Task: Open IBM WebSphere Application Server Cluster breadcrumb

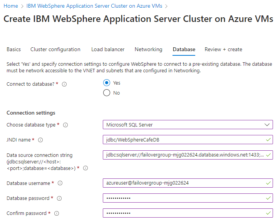Action: coord(94,6)
